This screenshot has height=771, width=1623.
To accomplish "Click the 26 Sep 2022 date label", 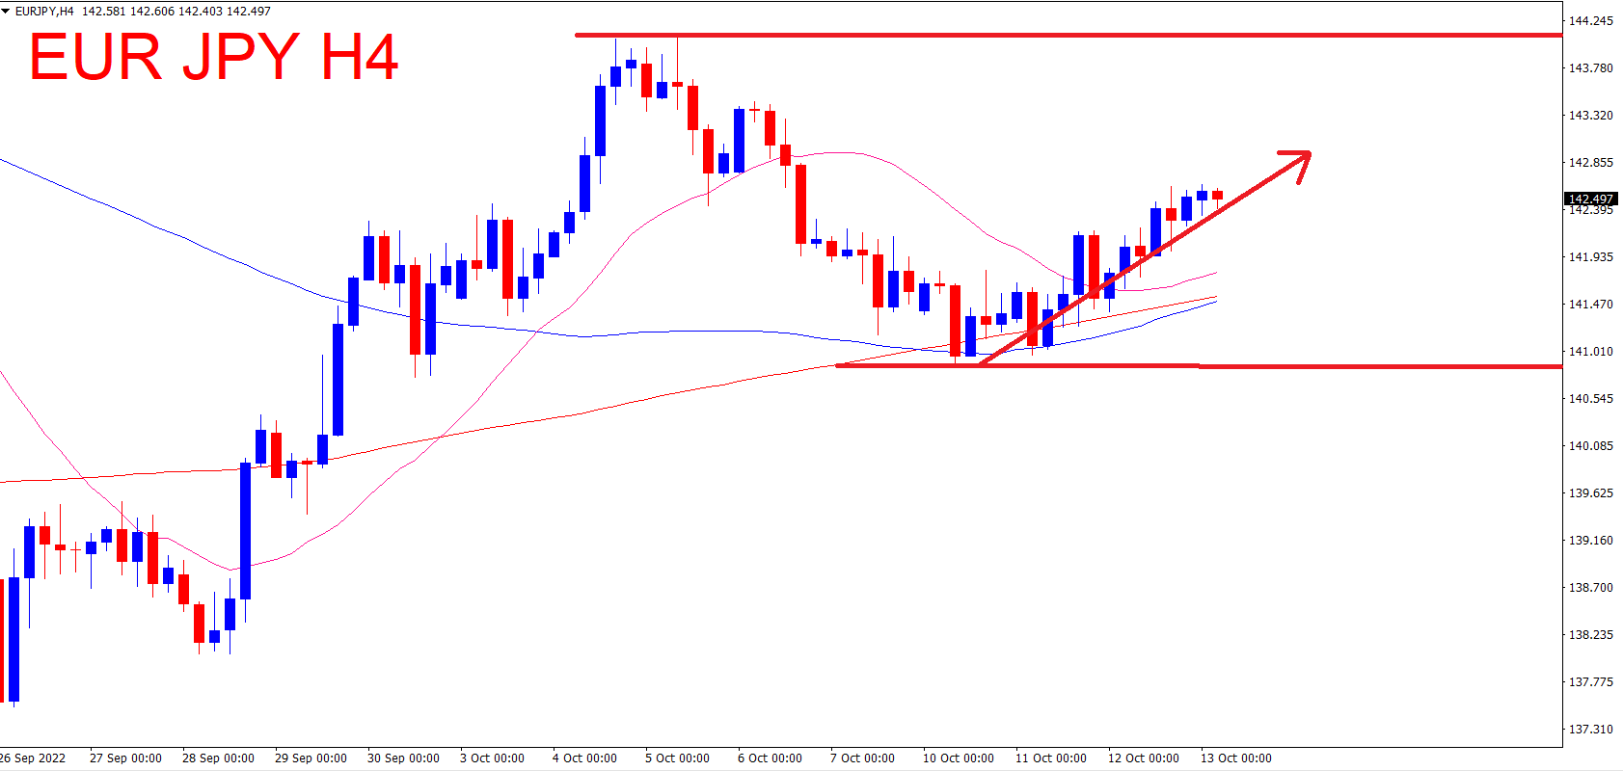I will point(33,758).
